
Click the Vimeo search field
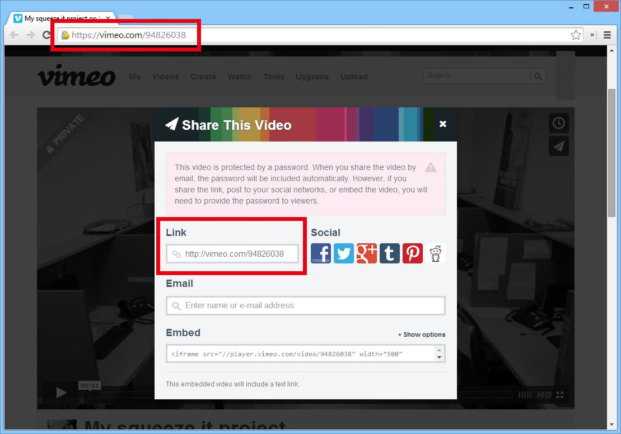pos(477,76)
